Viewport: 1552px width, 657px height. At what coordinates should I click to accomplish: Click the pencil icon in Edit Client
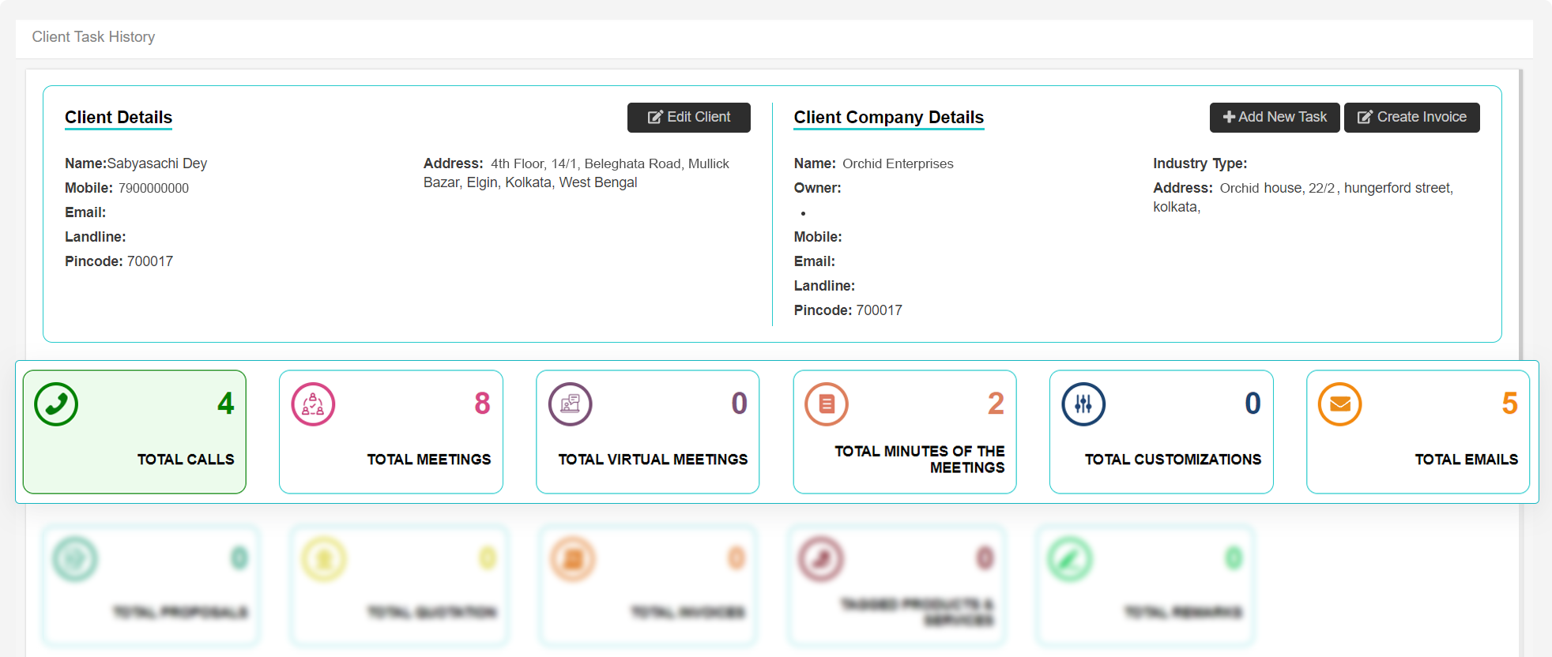pos(655,117)
